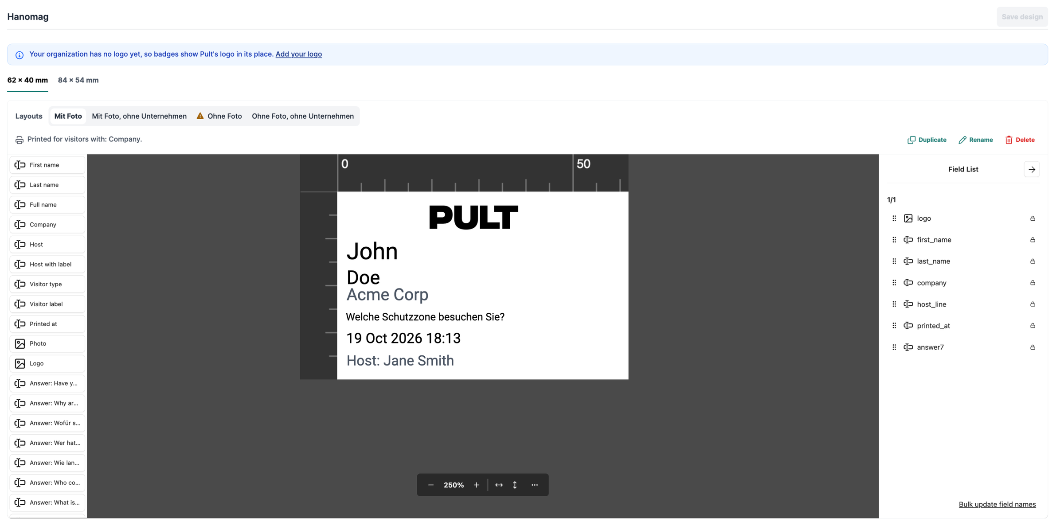Click the Save design button
This screenshot has height=522, width=1064.
(1022, 17)
